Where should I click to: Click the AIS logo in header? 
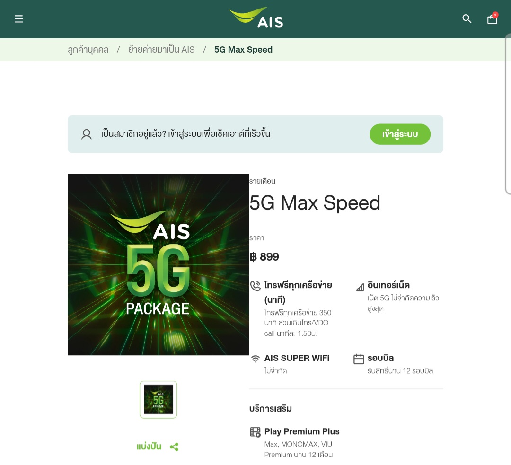[x=256, y=18]
